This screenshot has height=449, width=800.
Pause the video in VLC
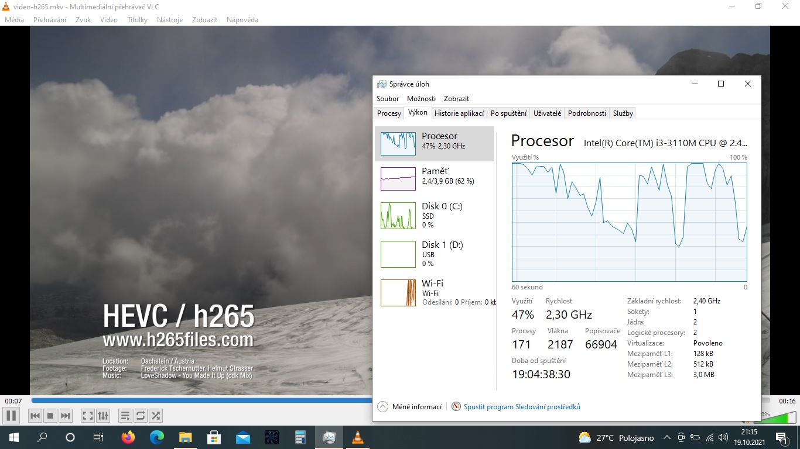click(x=11, y=416)
